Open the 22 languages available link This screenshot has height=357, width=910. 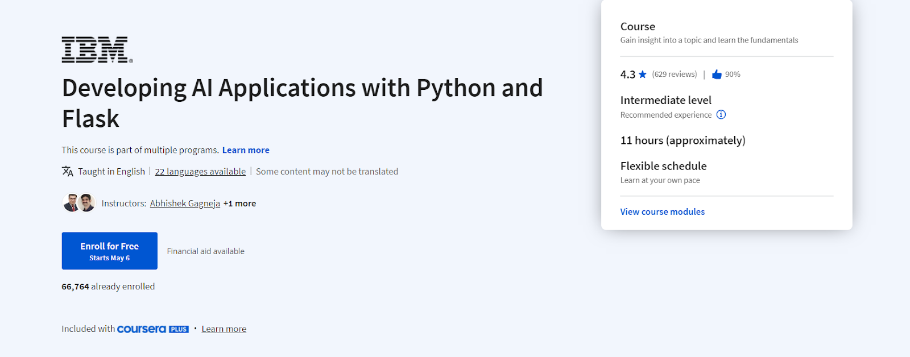(200, 172)
